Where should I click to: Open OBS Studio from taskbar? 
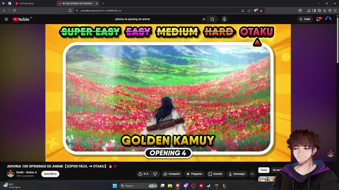point(193,186)
